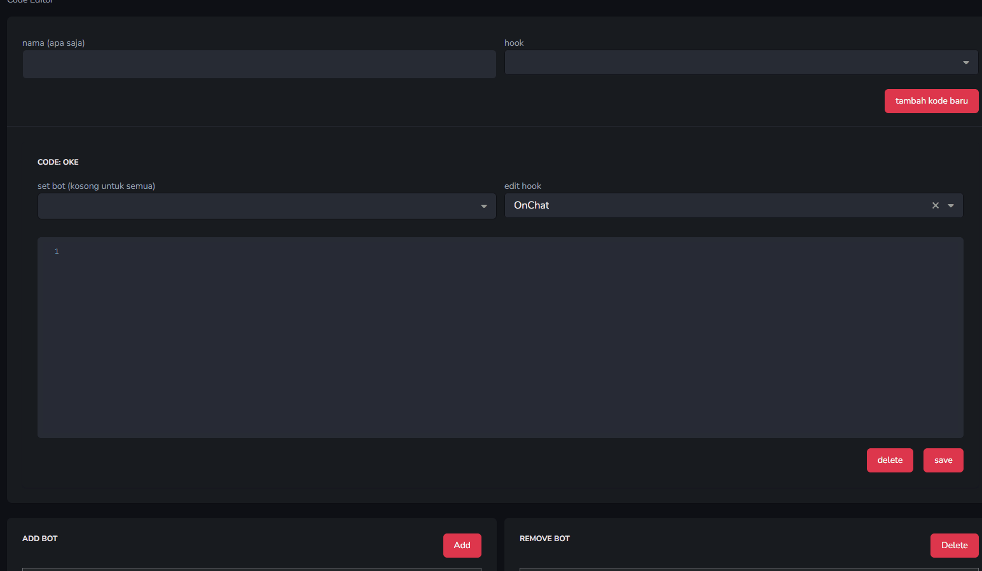Click the edit hook label text
This screenshot has height=571, width=982.
[522, 186]
